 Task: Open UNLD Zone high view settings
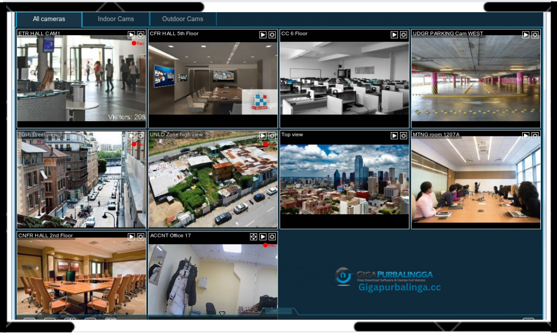click(272, 135)
